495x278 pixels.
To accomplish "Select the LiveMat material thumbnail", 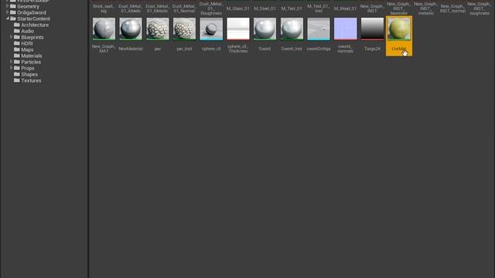I will [x=399, y=29].
